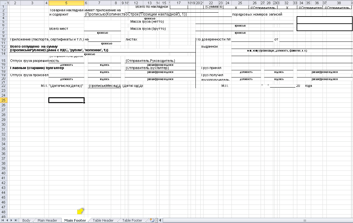
Task: Select row 25 header
Action: tap(3, 100)
